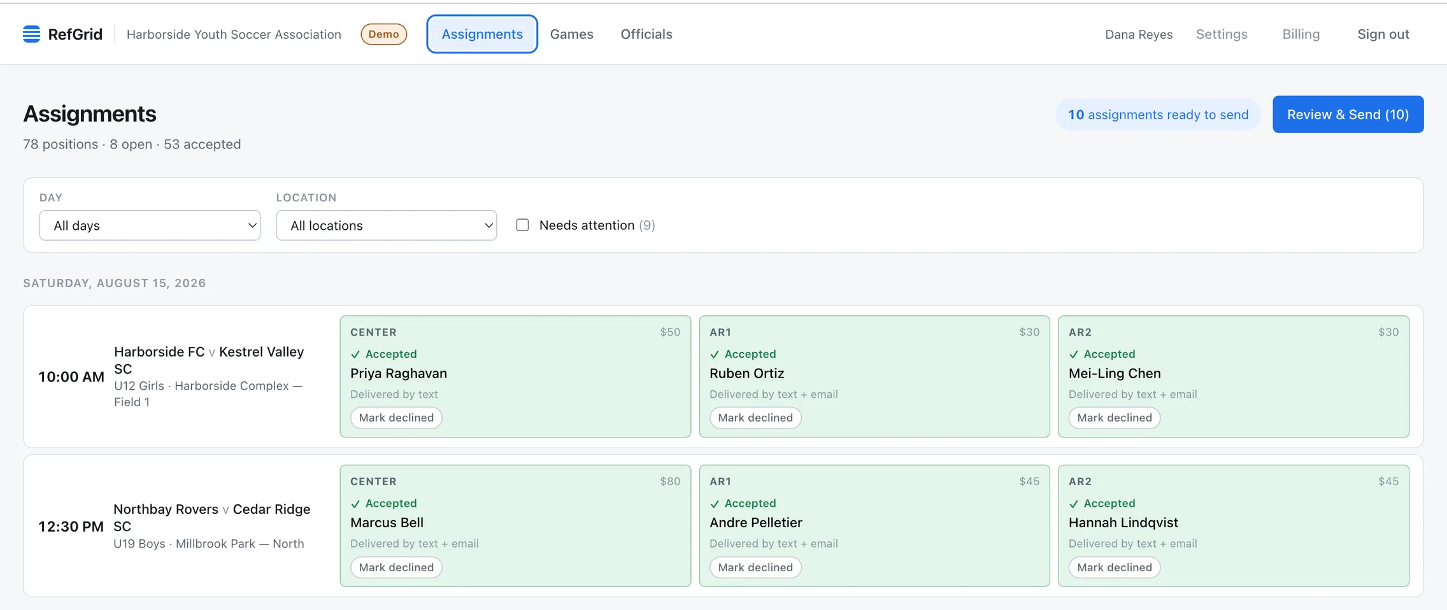The width and height of the screenshot is (1447, 610).
Task: Click the Northbay Rovers v Cedar Ridge SC game title
Action: (211, 518)
